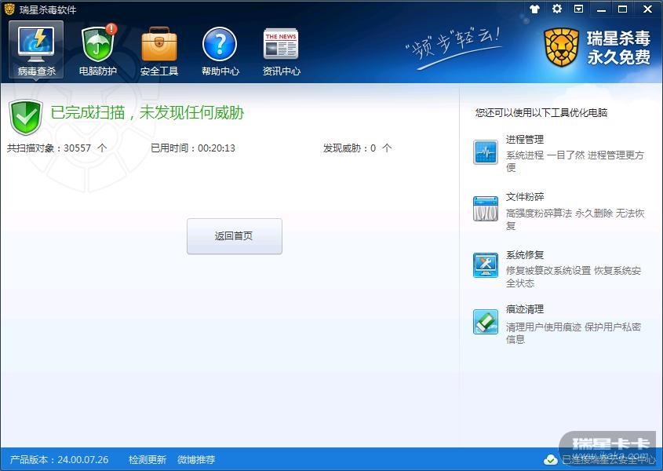Open the 病毒查杀 virus scan tab

click(36, 50)
